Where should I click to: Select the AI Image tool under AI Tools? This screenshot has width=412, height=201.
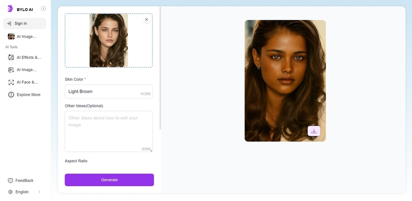24,70
